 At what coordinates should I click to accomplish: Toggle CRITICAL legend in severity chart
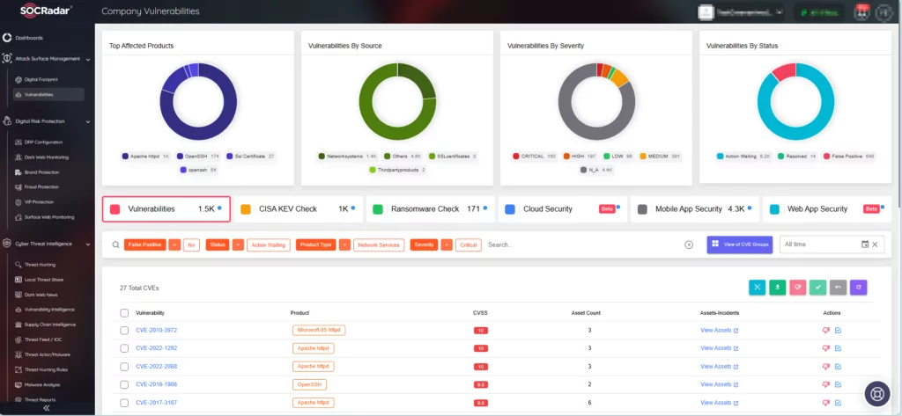[x=534, y=157]
